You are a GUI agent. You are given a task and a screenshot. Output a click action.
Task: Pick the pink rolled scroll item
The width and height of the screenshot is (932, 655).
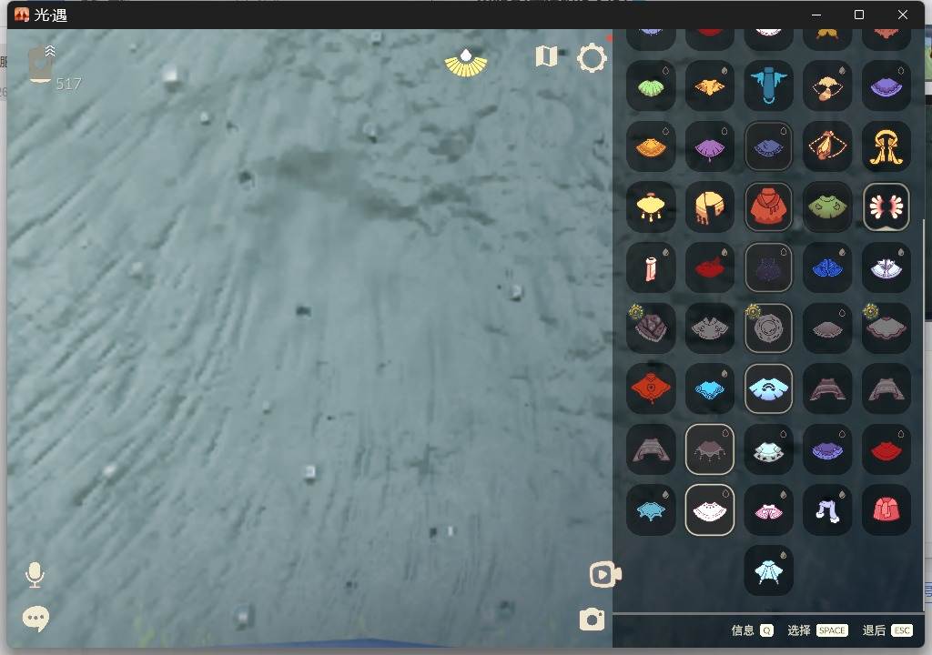click(651, 267)
